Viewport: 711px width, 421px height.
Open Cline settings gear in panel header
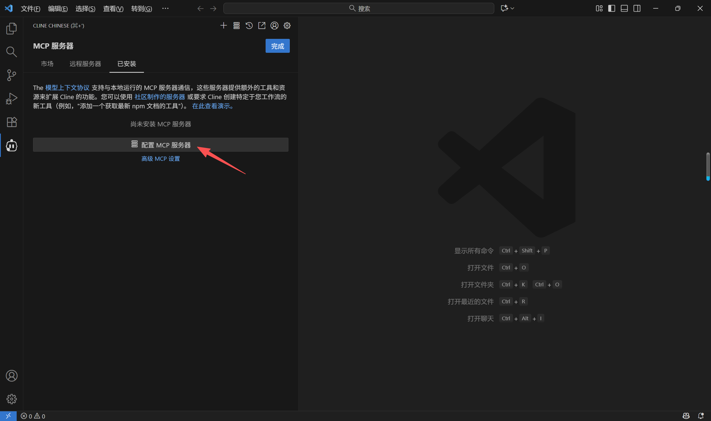pyautogui.click(x=287, y=26)
